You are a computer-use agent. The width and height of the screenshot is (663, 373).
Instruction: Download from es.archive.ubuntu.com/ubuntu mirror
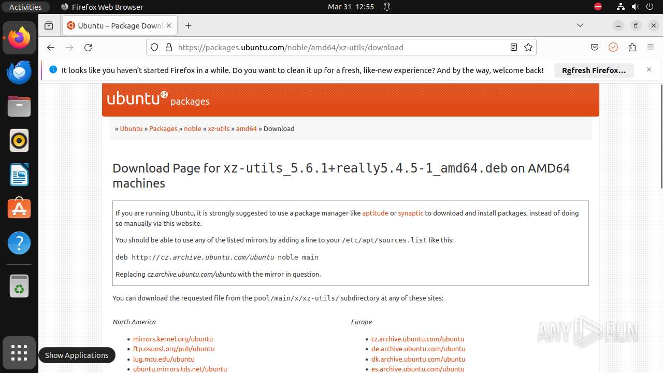click(x=418, y=369)
